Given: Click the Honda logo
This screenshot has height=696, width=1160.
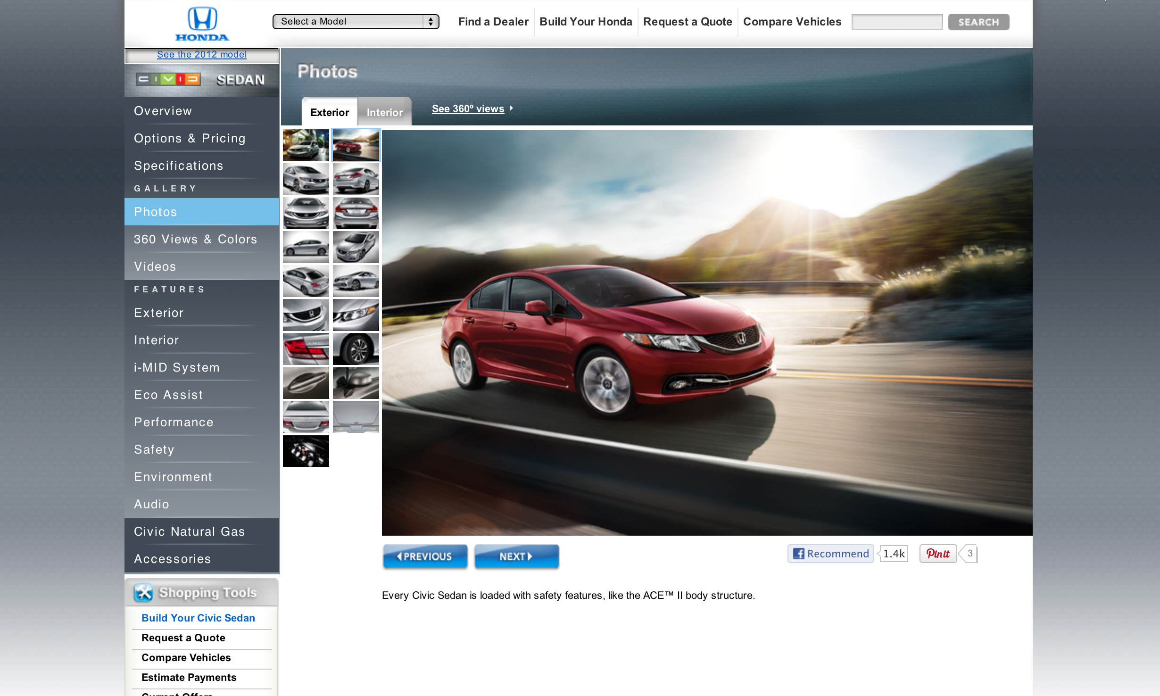Looking at the screenshot, I should (202, 24).
